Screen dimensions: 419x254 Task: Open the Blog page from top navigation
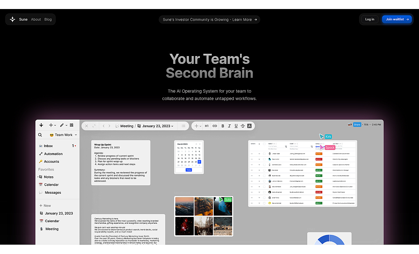point(48,19)
